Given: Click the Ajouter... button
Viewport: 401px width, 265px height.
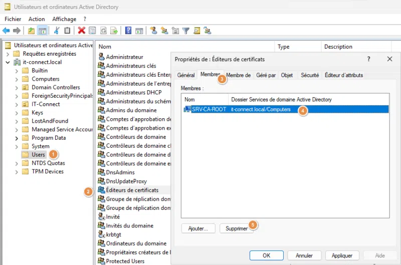Looking at the screenshot, I should [198, 228].
